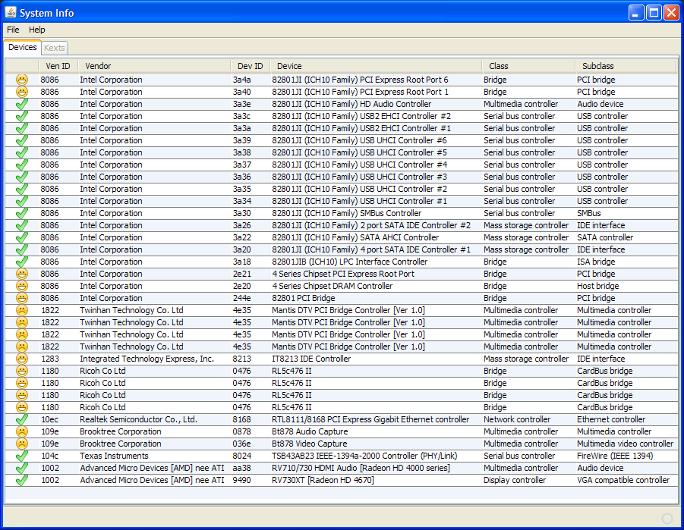Click the checkmark for RV710/730 HDMI Audio
The image size is (684, 530).
point(22,468)
